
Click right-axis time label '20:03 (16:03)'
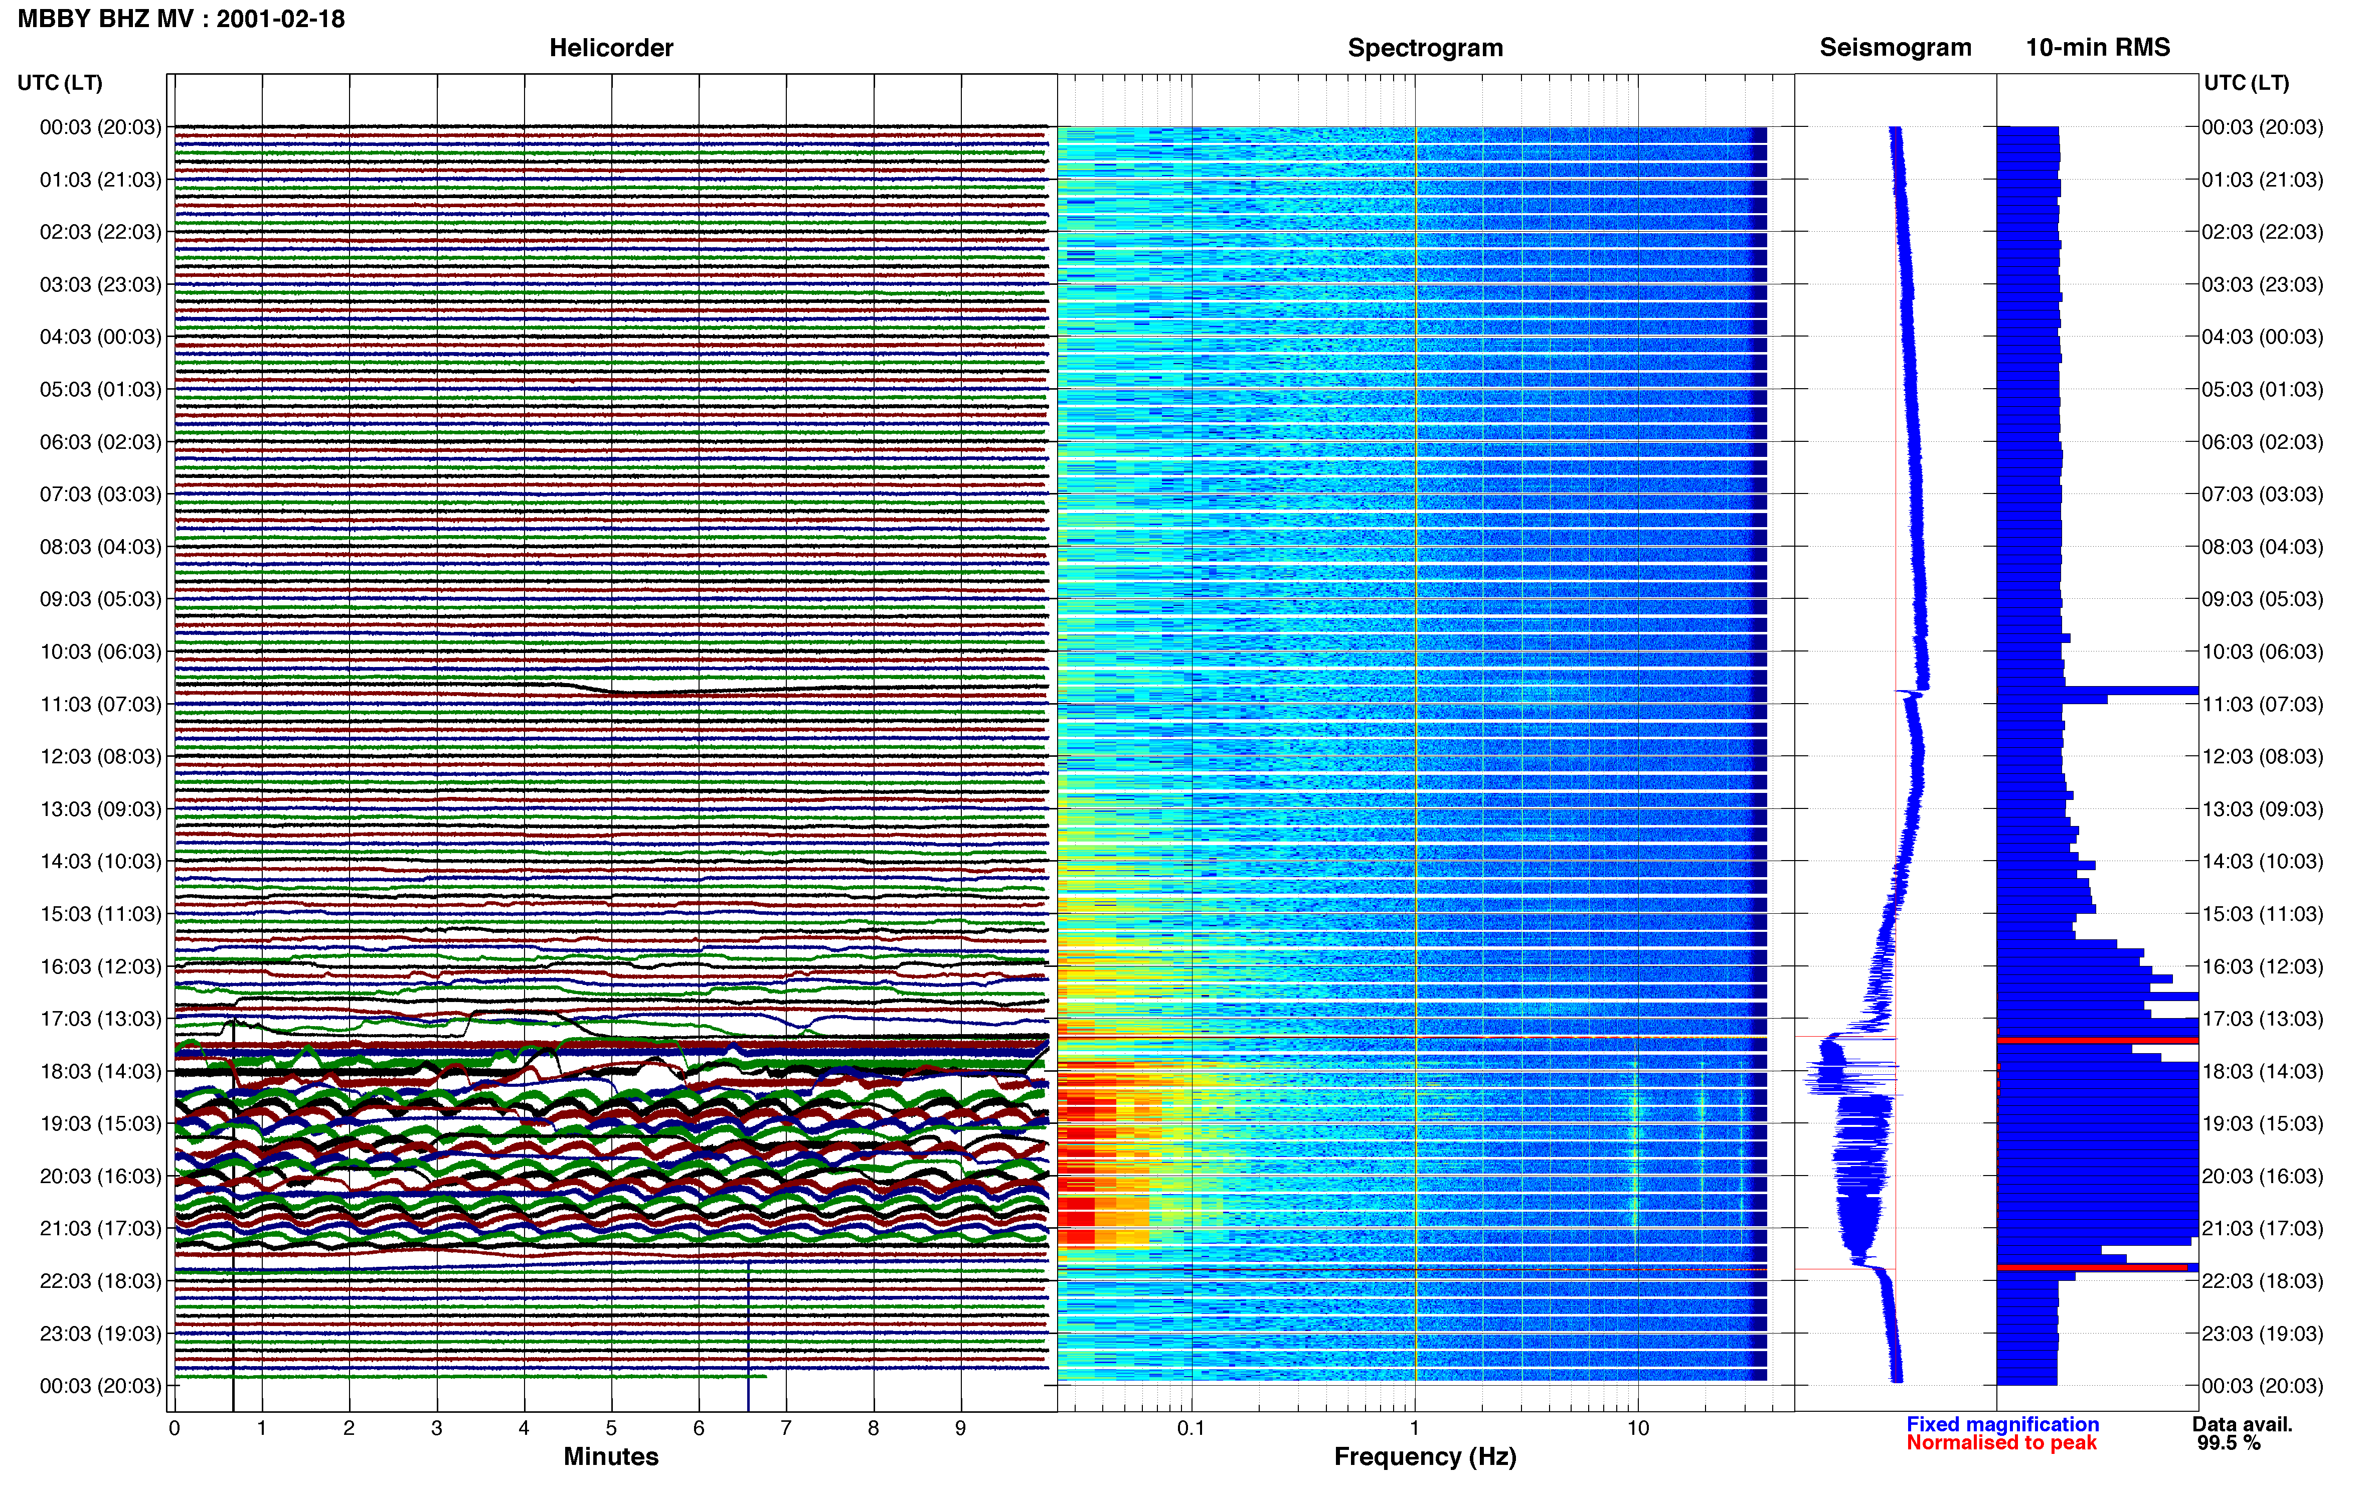tap(2262, 1177)
